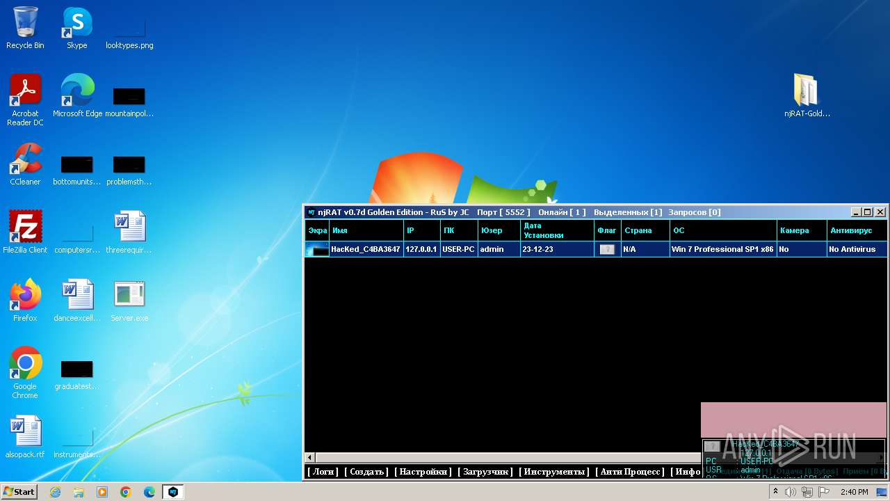Open the [Инфо] menu
The width and height of the screenshot is (890, 501).
pyautogui.click(x=686, y=472)
